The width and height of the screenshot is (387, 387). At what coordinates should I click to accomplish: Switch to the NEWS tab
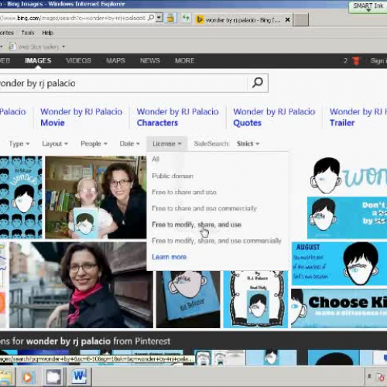tap(149, 60)
